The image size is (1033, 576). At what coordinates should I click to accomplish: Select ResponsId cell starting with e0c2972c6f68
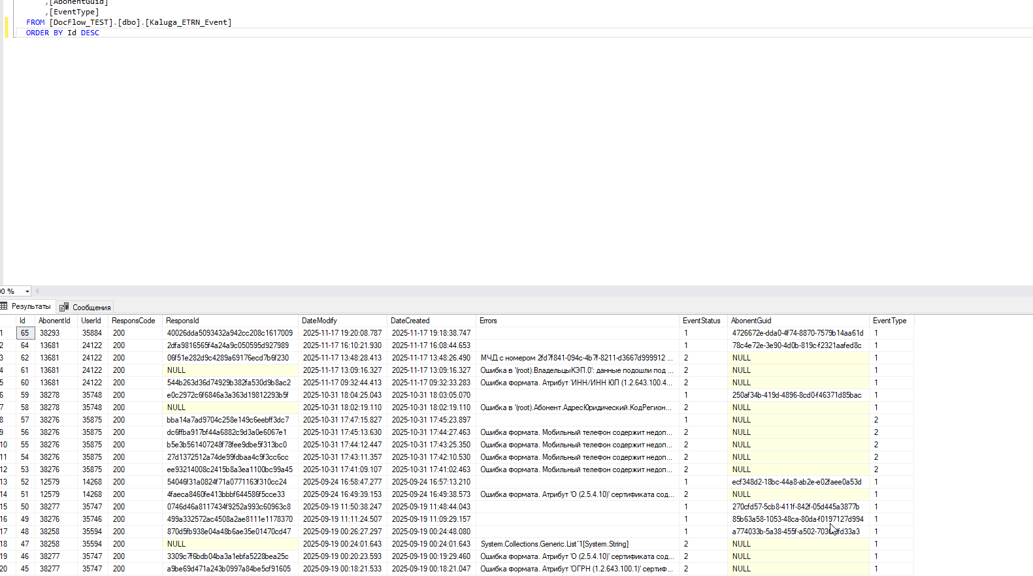point(230,395)
